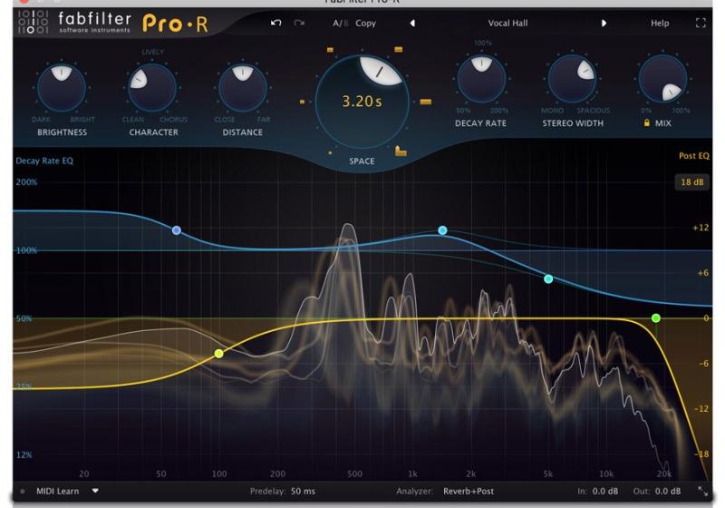Image resolution: width=725 pixels, height=508 pixels.
Task: Click the redo arrow icon
Action: (x=299, y=23)
